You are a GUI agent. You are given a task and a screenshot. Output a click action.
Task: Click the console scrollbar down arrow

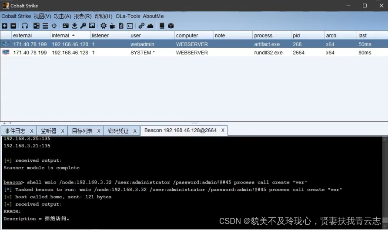click(x=385, y=226)
